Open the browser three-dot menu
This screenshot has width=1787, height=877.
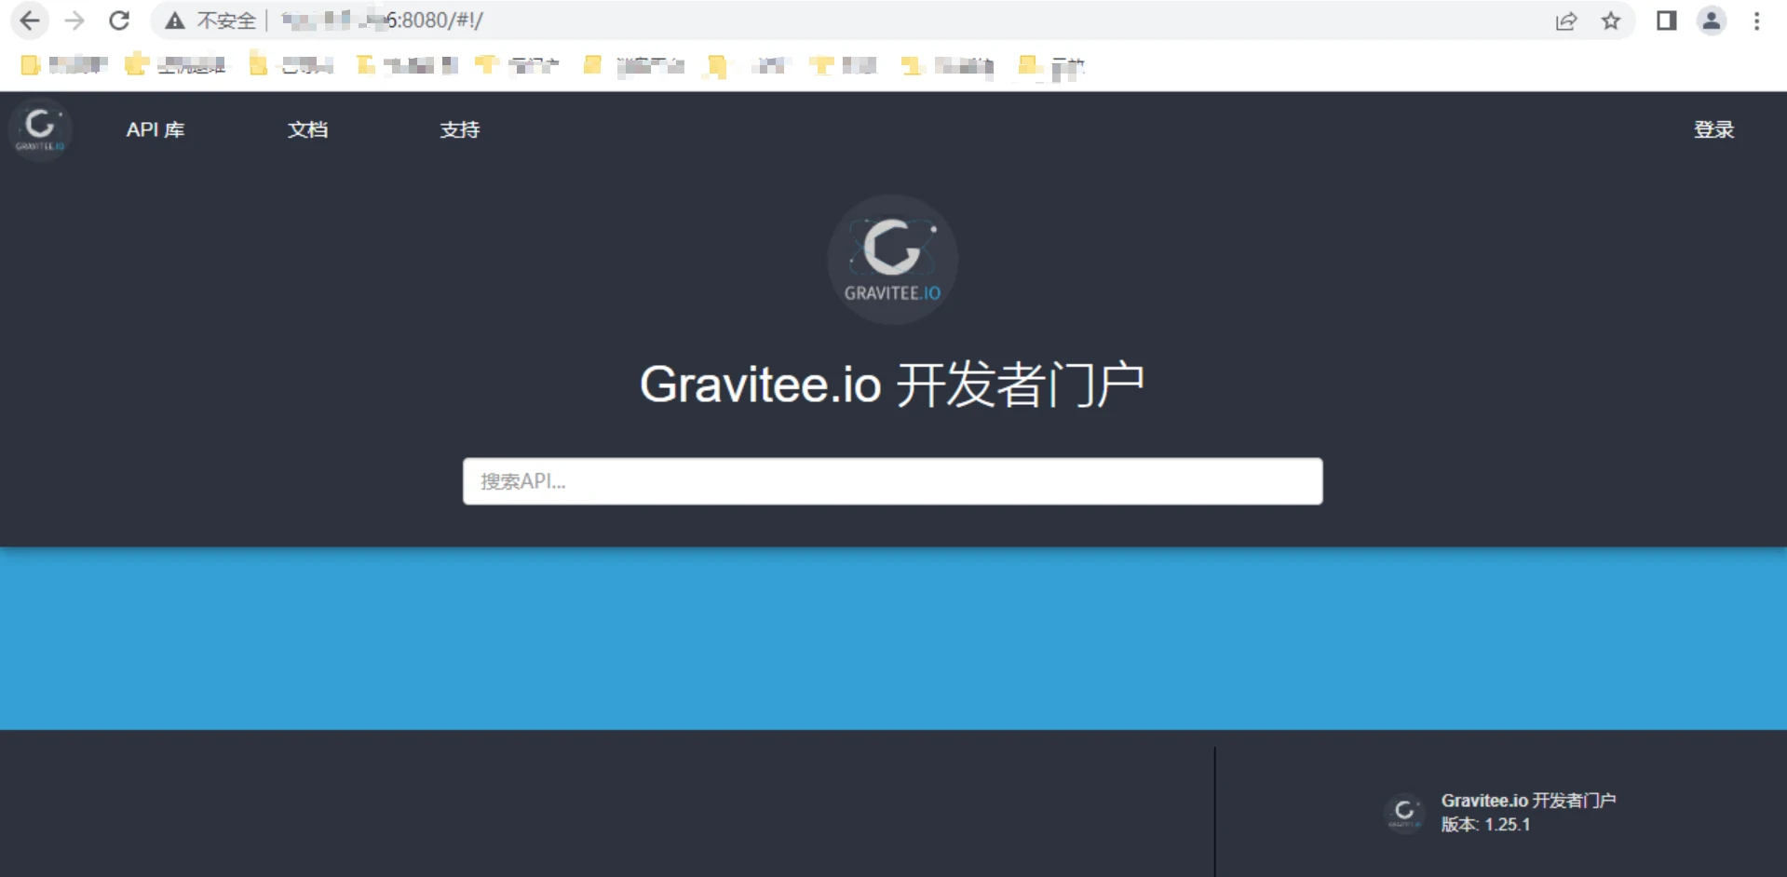[x=1757, y=20]
